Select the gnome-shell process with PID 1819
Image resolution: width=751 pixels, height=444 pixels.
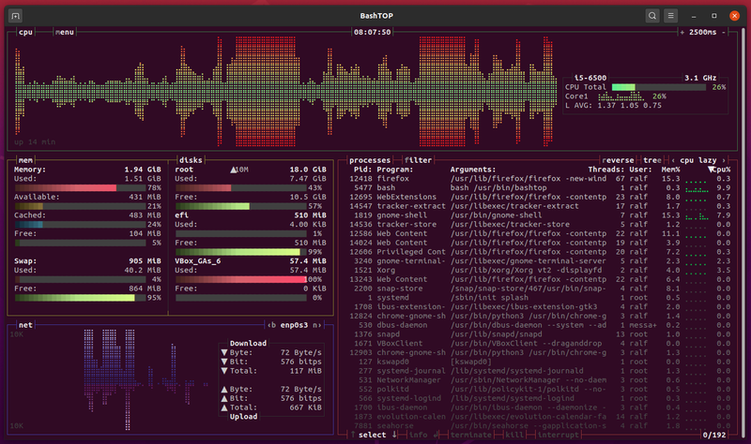540,215
